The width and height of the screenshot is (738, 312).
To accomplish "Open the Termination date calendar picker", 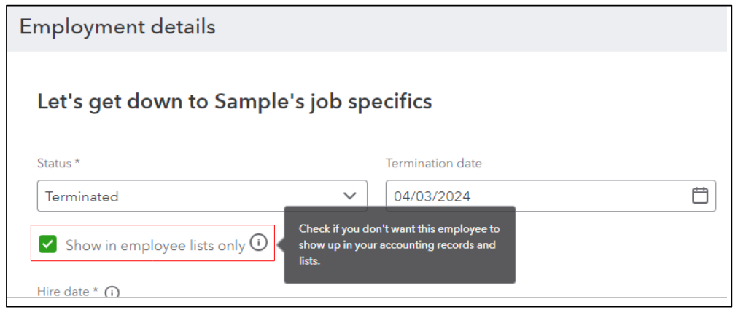I will (x=699, y=196).
